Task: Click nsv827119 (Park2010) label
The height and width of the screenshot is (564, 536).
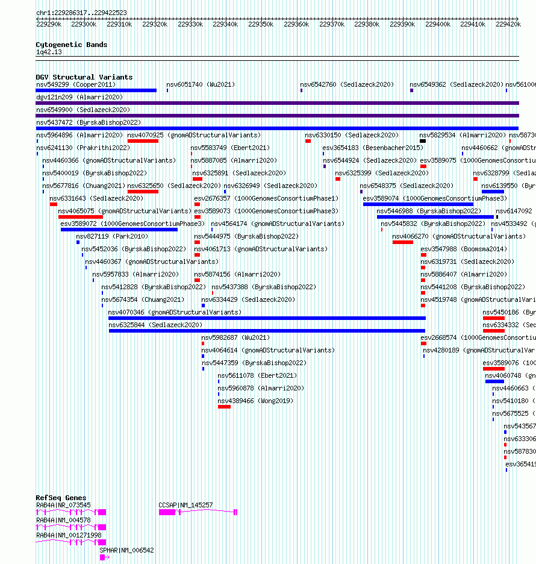Action: [x=112, y=236]
